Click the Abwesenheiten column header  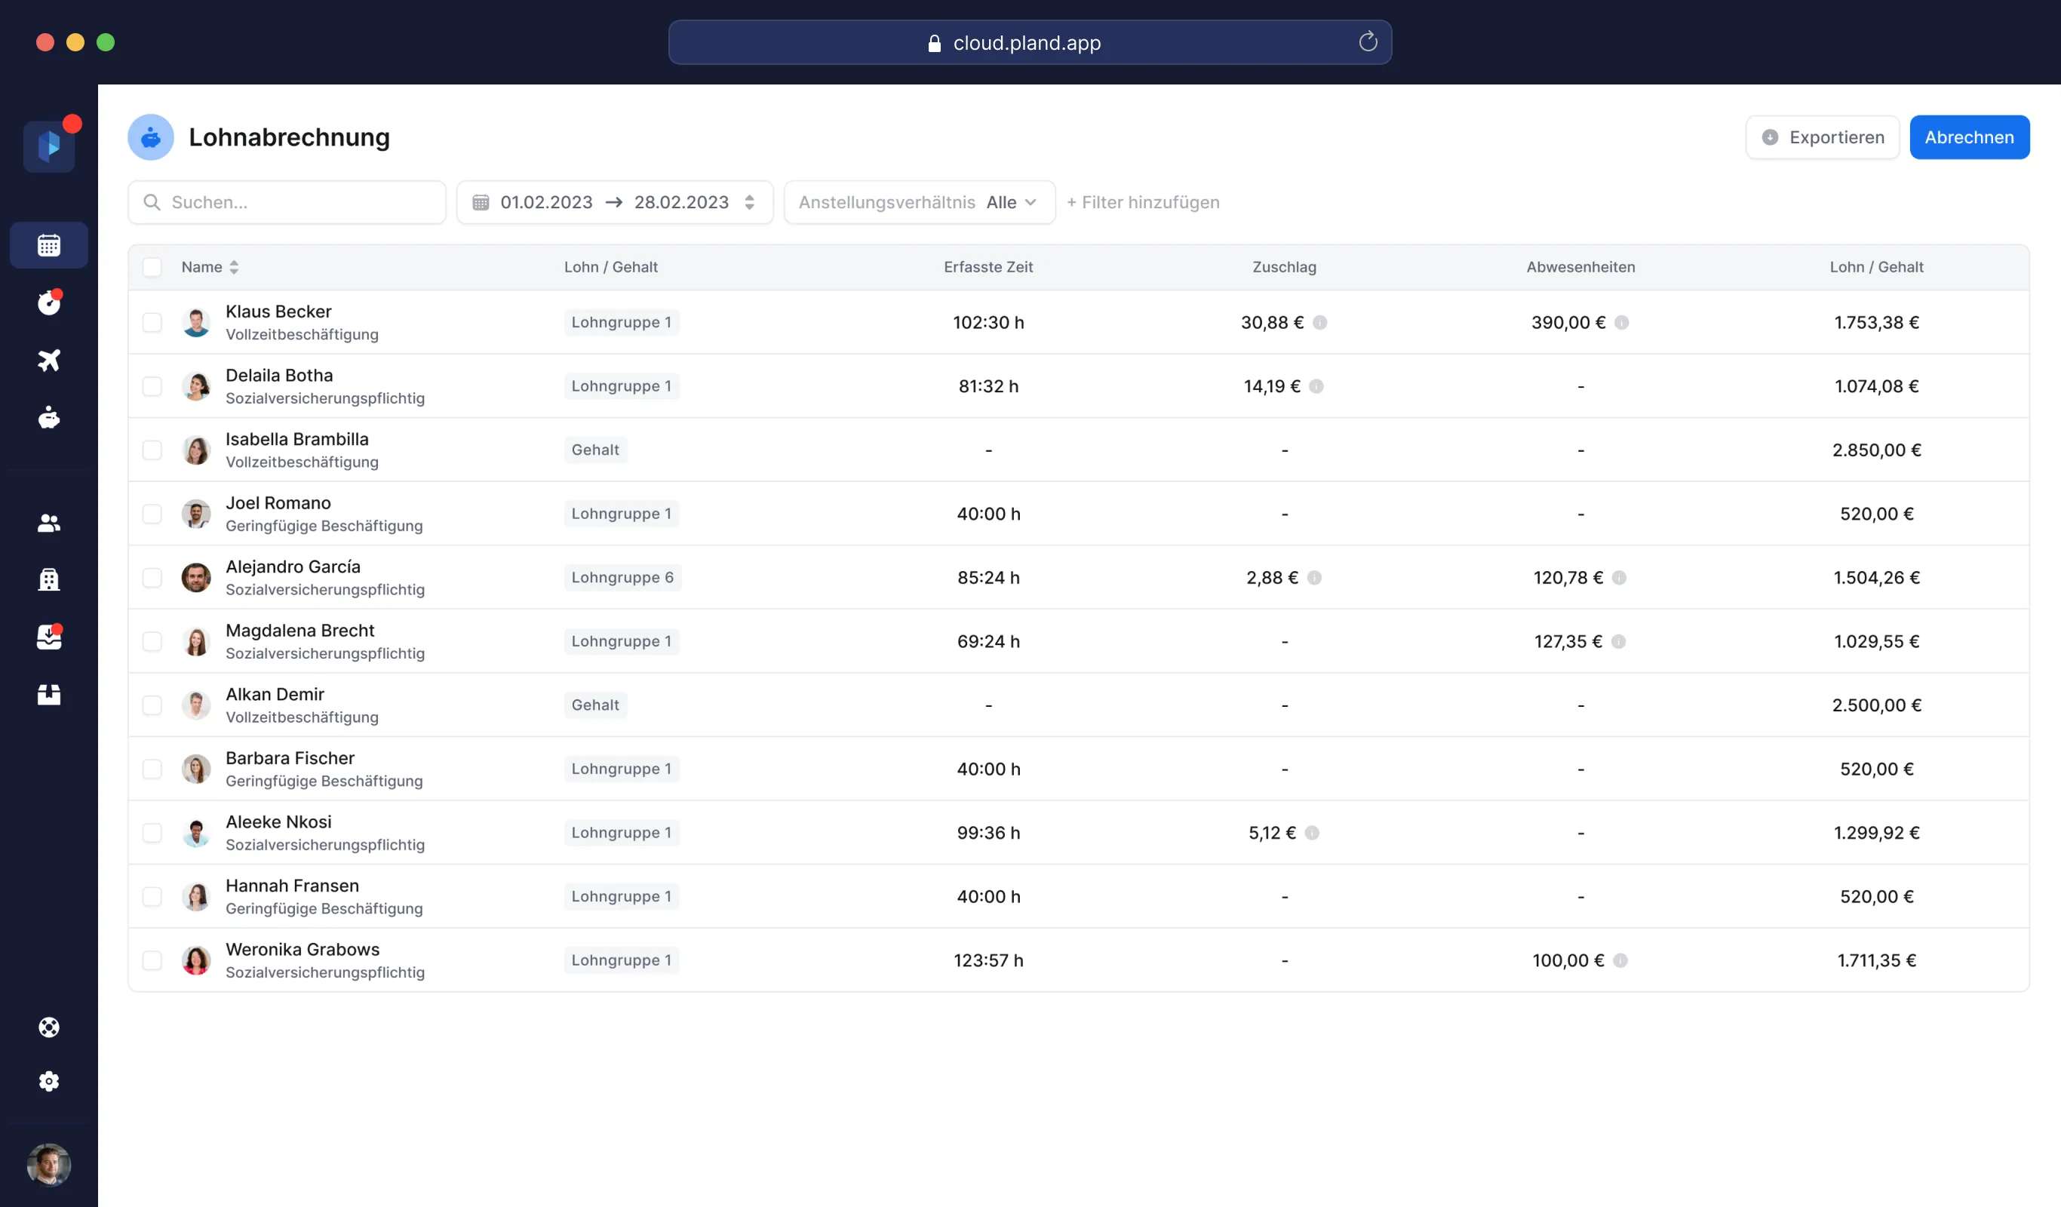[x=1580, y=267]
